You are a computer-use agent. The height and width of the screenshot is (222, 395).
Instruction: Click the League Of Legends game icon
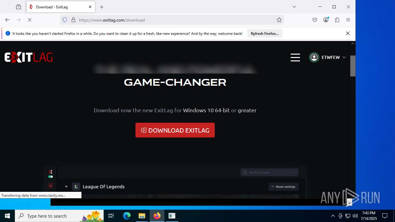point(76,187)
